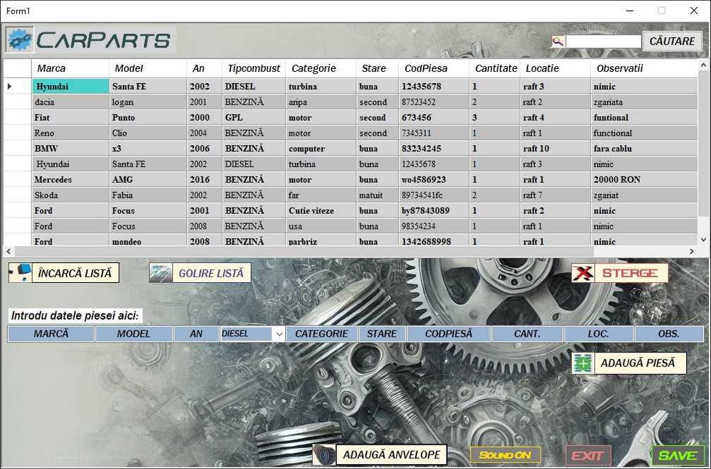Select the Hyundai row header arrow
Viewport: 711px width, 469px height.
tap(10, 86)
